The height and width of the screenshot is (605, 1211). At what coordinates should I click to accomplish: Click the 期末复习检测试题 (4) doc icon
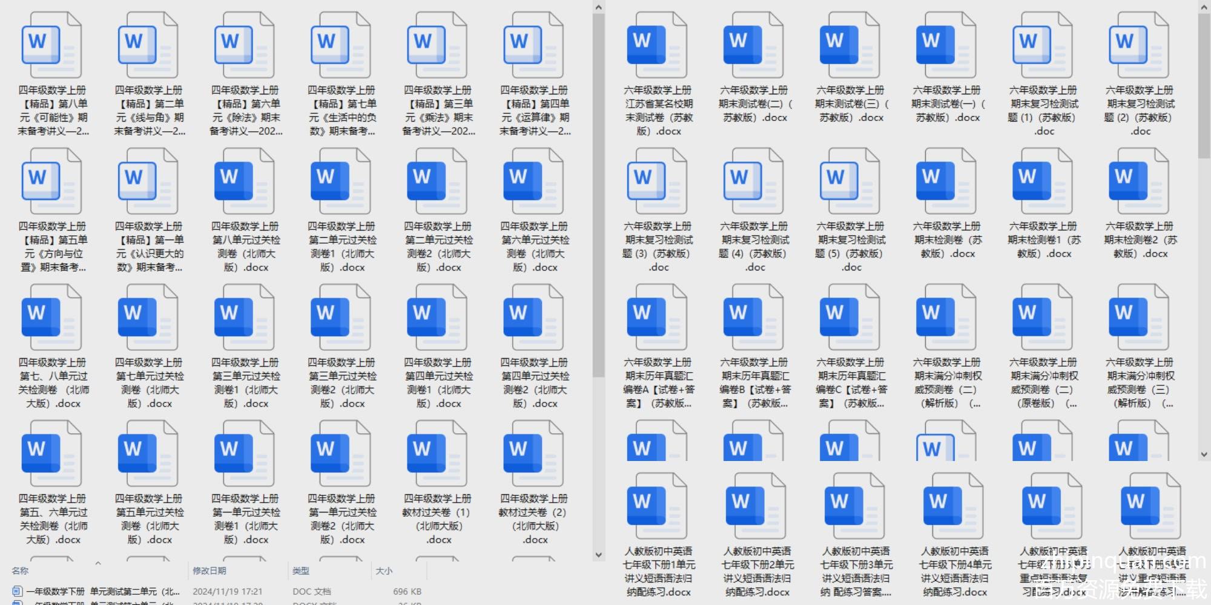pos(753,181)
